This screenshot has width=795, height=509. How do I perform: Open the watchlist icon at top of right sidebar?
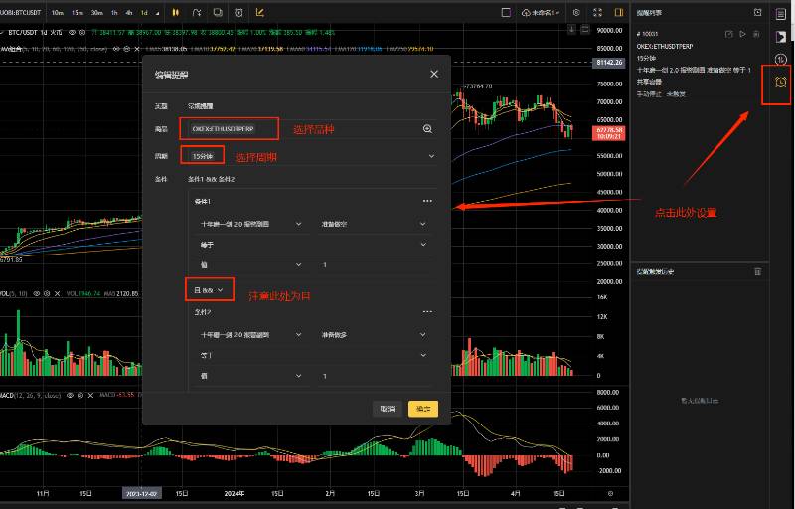pos(780,12)
